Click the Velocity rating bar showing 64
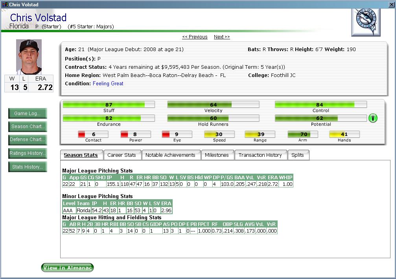Screen dimensions: 396x279 pyautogui.click(x=213, y=105)
